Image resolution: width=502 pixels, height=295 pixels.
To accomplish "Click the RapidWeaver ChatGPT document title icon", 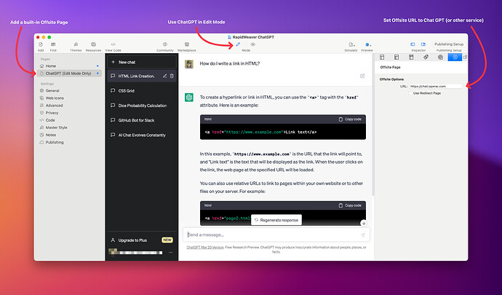I will (229, 37).
